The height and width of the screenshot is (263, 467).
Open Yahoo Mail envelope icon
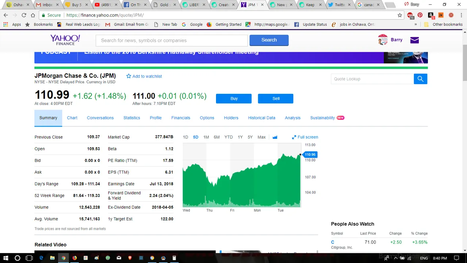tap(414, 40)
